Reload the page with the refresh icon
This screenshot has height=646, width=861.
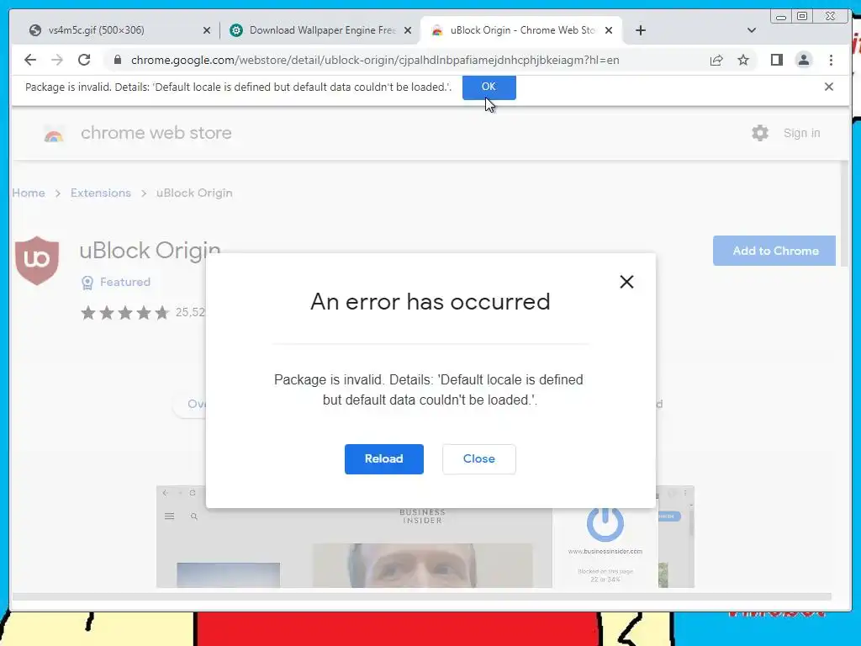[x=84, y=60]
